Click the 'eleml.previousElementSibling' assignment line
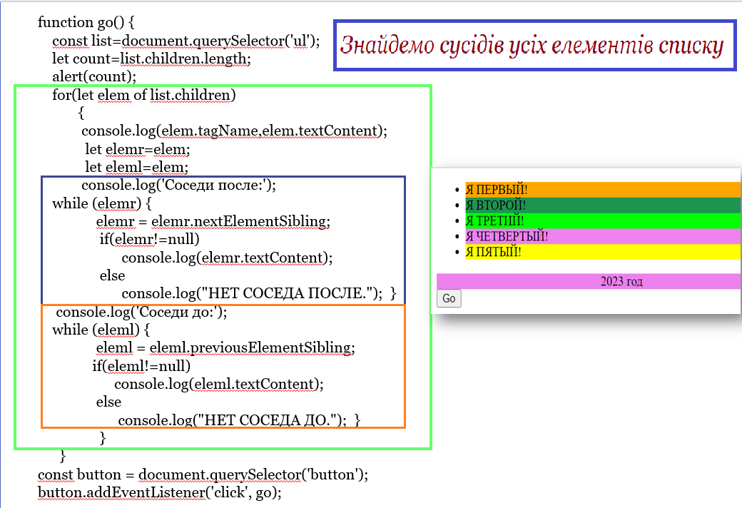The image size is (742, 508). tap(225, 347)
